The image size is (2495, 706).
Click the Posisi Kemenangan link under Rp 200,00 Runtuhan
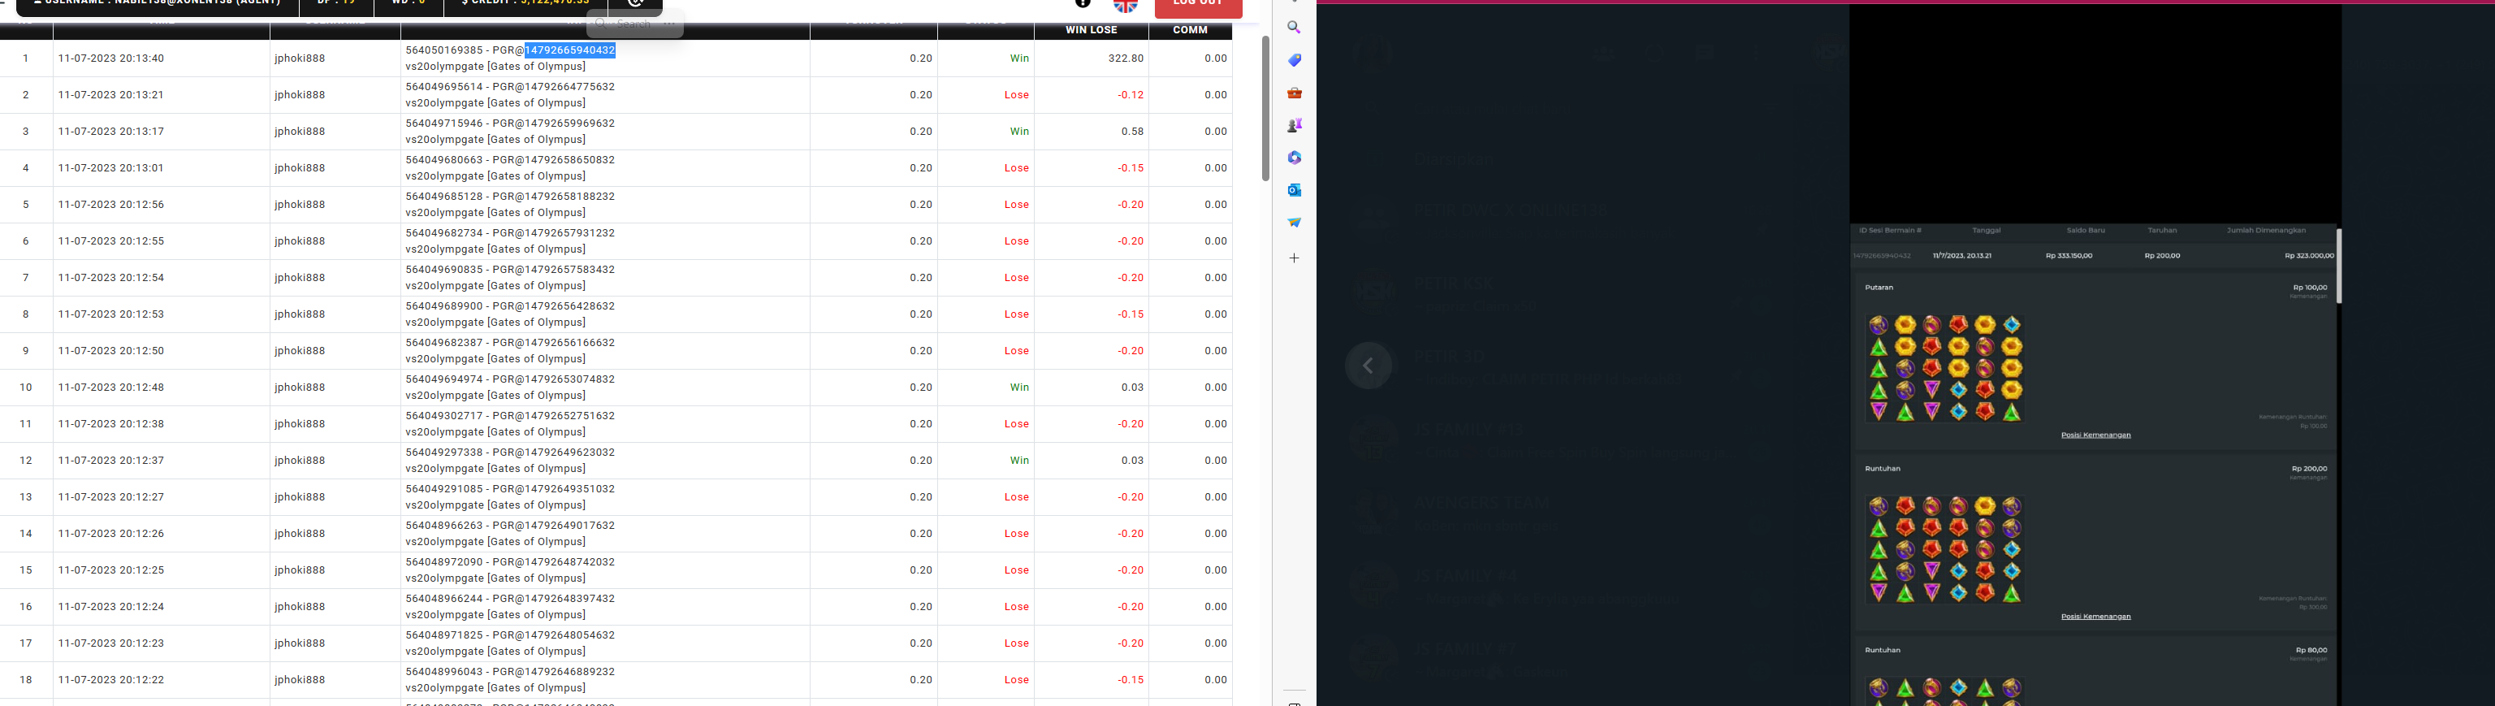coord(2095,616)
